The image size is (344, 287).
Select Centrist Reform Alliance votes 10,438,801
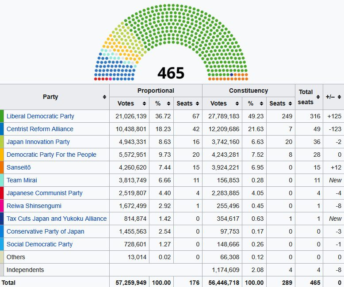click(x=131, y=129)
